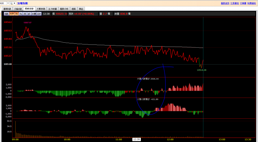Open the 主力地圖 tab
Viewport: 258px width, 142px height.
click(x=52, y=9)
